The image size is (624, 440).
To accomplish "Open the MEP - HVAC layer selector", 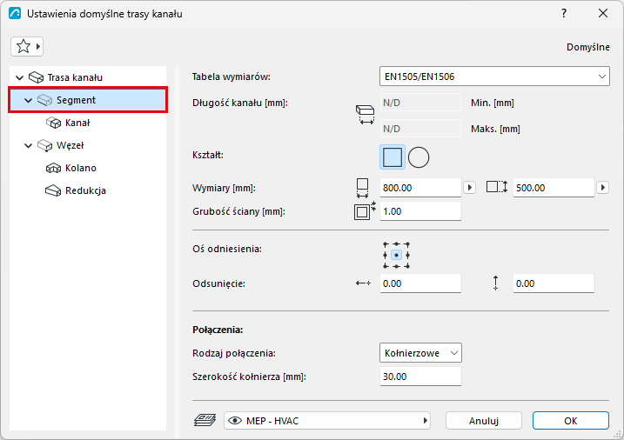I will point(327,421).
